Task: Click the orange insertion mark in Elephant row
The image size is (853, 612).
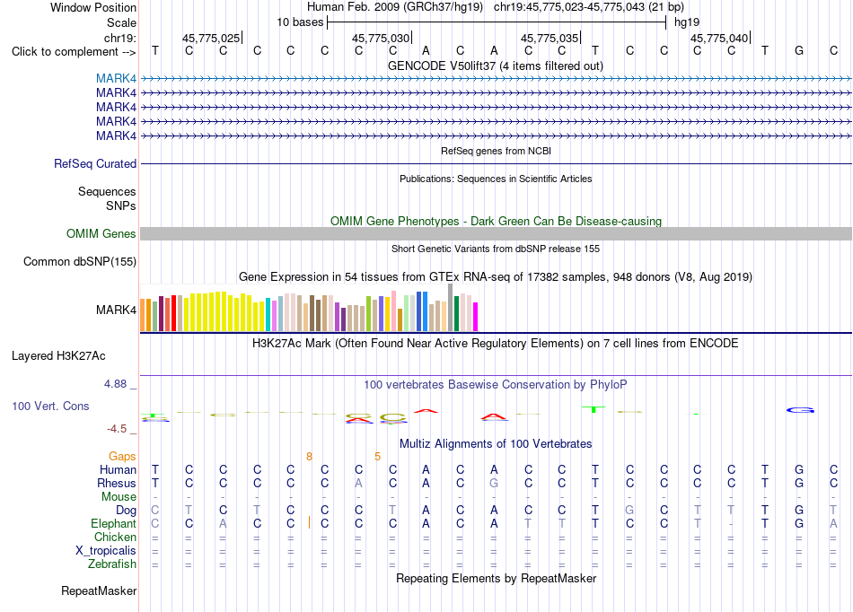Action: coord(309,523)
